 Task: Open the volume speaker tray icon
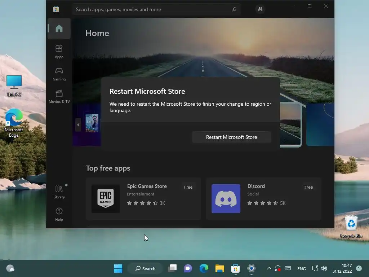(x=324, y=268)
